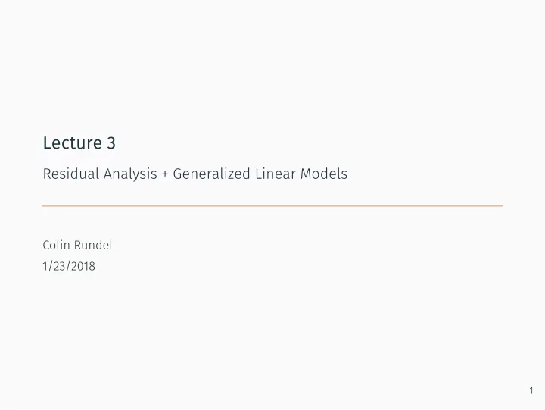The width and height of the screenshot is (545, 410).
Task: Click the orange horizontal divider line
Action: 272,206
